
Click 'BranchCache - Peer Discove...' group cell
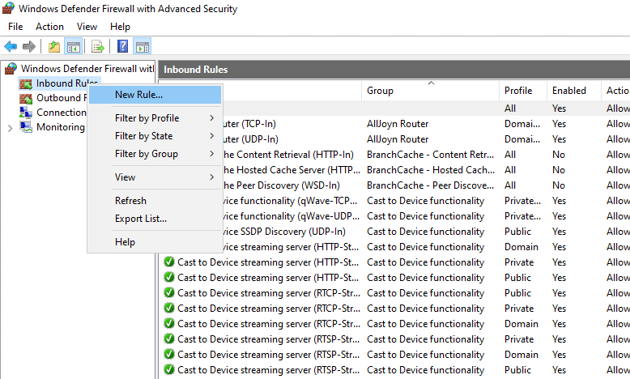click(430, 185)
